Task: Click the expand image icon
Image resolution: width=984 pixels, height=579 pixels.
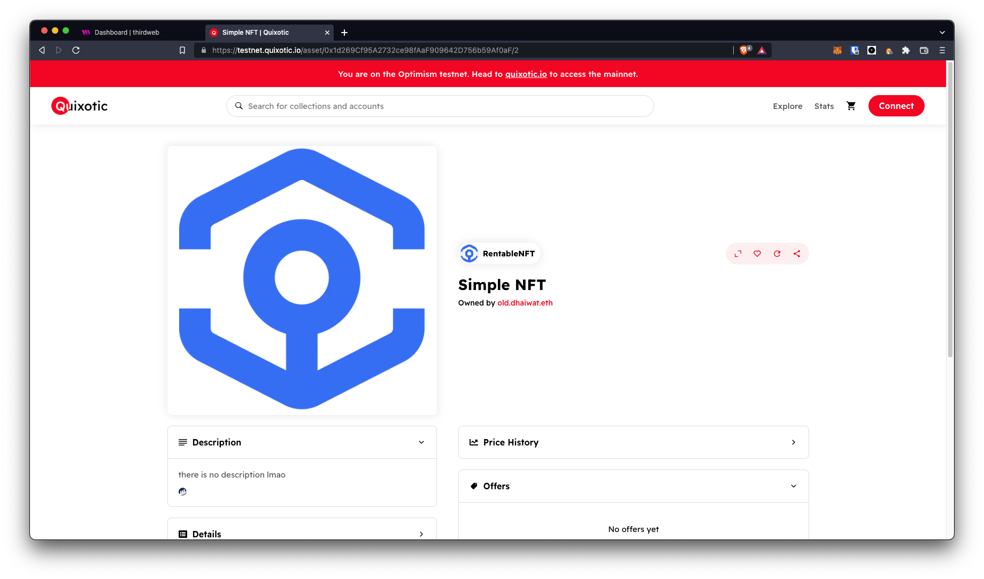Action: (x=738, y=254)
